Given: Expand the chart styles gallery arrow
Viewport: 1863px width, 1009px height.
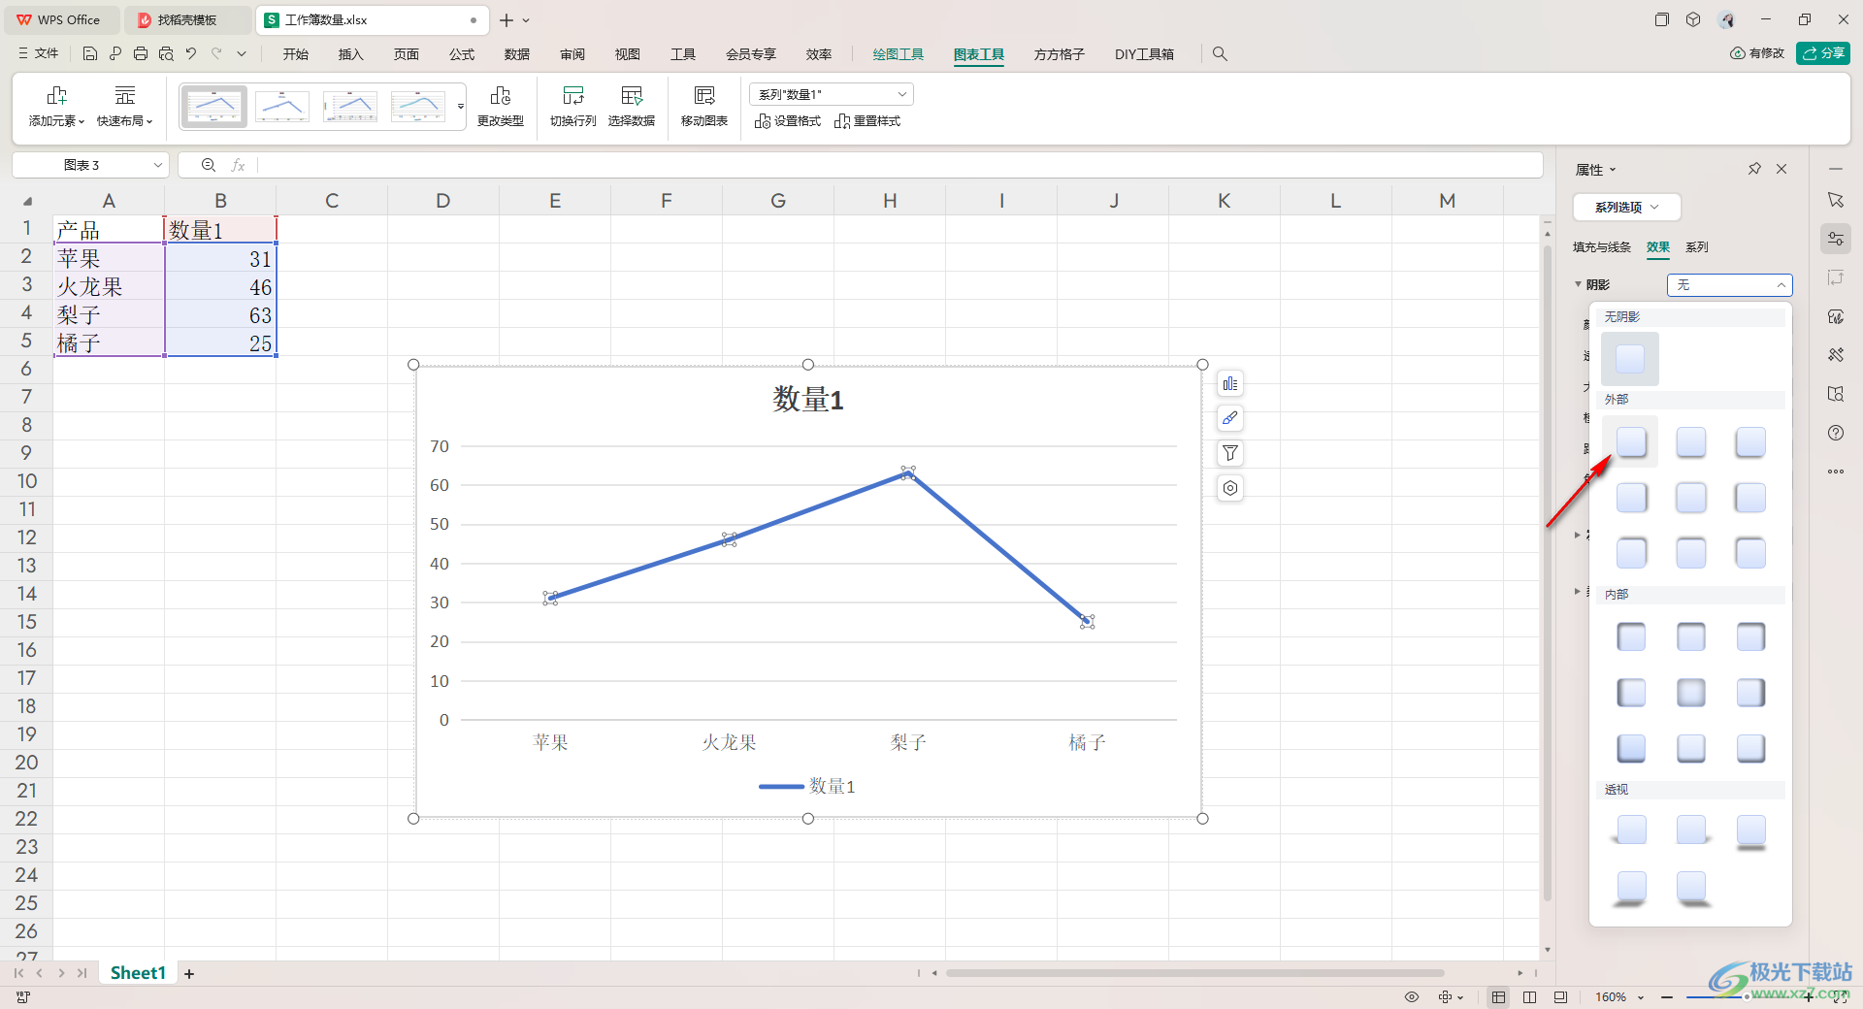Looking at the screenshot, I should [x=460, y=107].
